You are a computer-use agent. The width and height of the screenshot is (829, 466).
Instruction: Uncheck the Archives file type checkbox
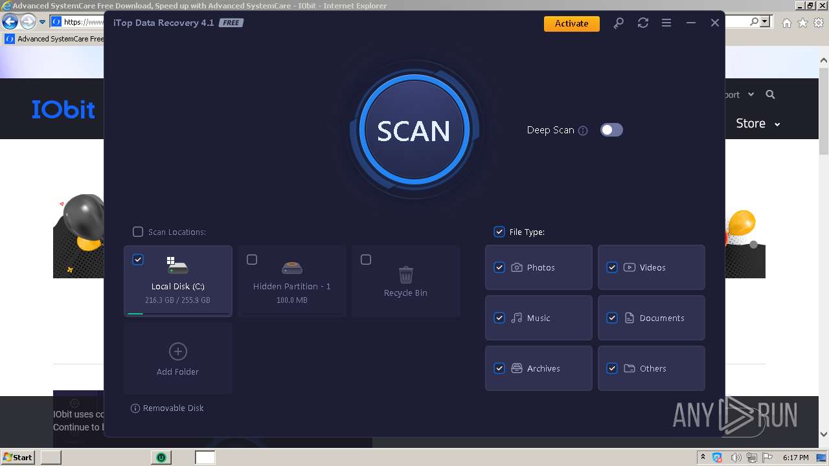499,368
